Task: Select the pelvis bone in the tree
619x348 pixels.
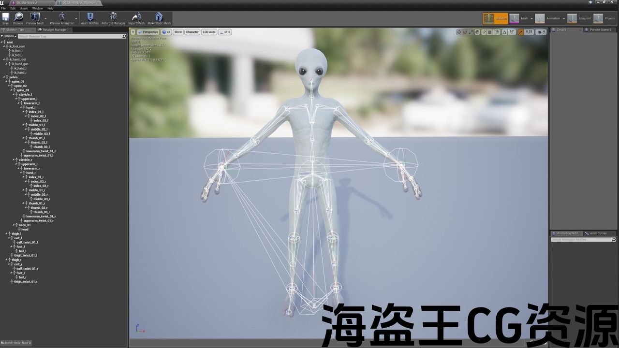Action: click(13, 77)
